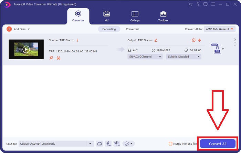Open the Collage tab
Viewport: 241px width, 153px height.
click(135, 16)
